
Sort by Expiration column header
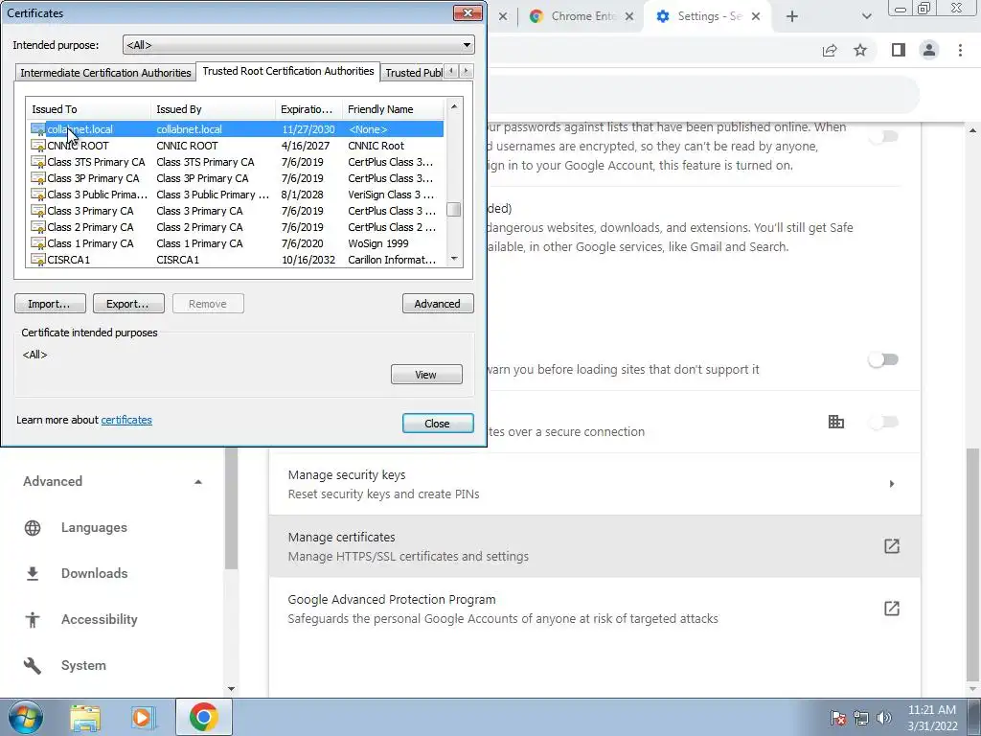(x=308, y=109)
